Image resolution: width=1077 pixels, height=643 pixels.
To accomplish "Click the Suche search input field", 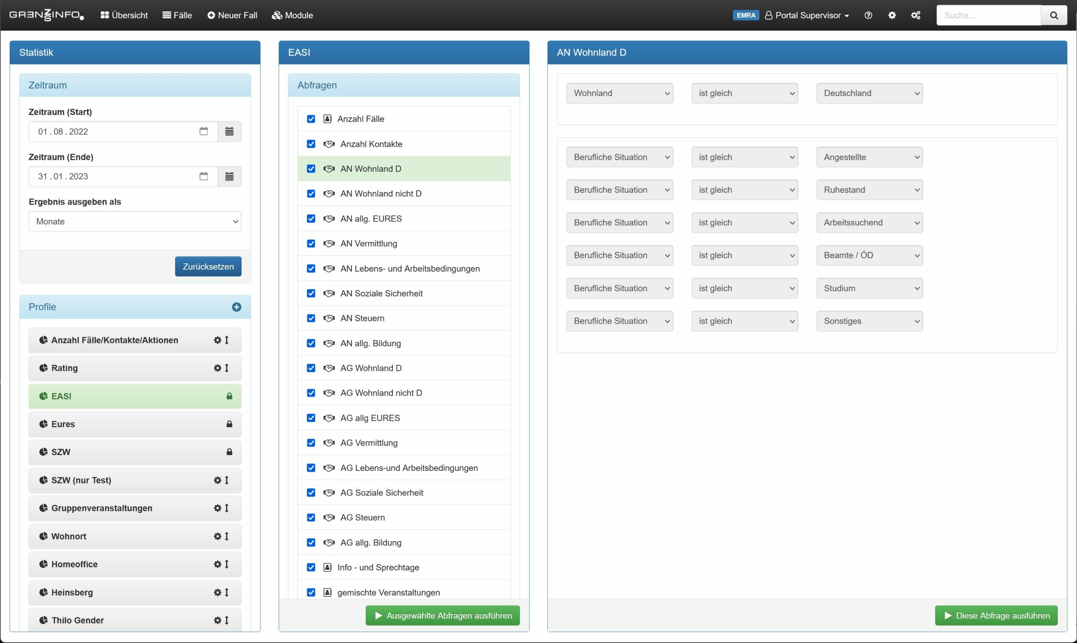I will pos(988,15).
